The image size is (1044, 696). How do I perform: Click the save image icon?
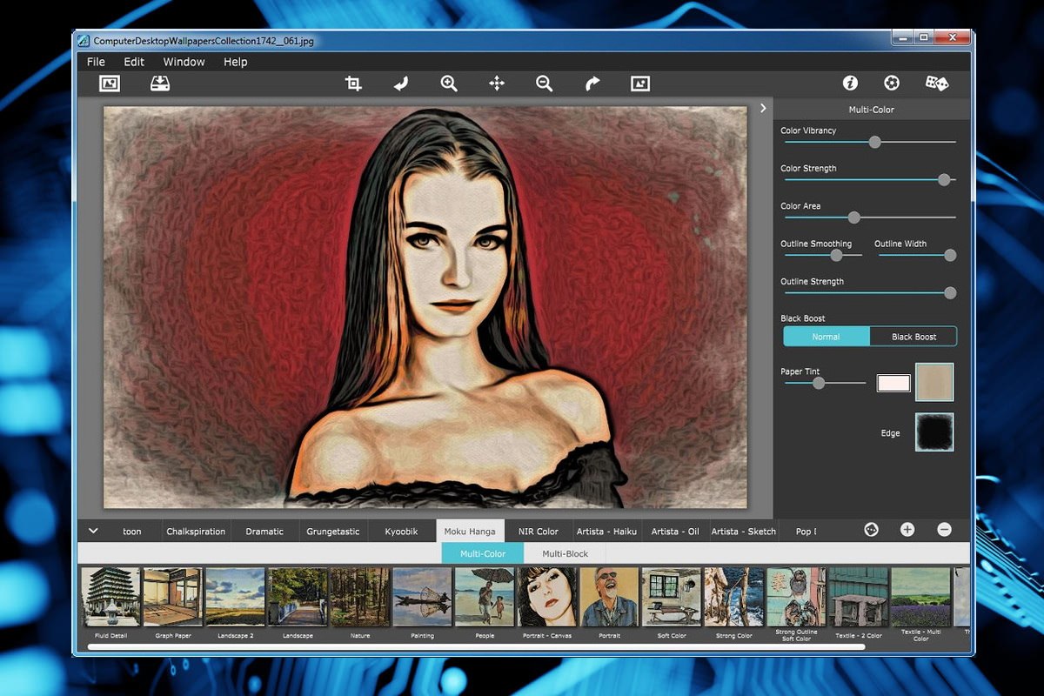click(160, 84)
